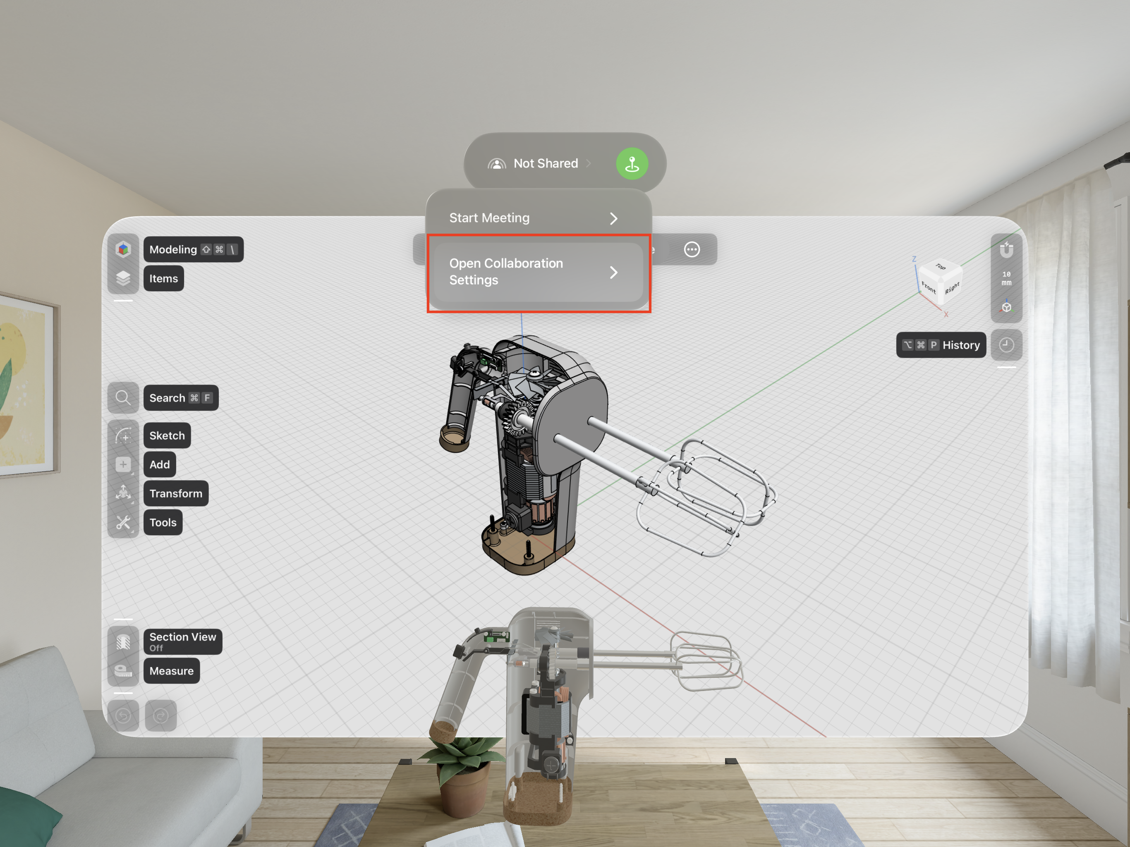
Task: Click the Undo arrow button
Action: pyautogui.click(x=123, y=716)
